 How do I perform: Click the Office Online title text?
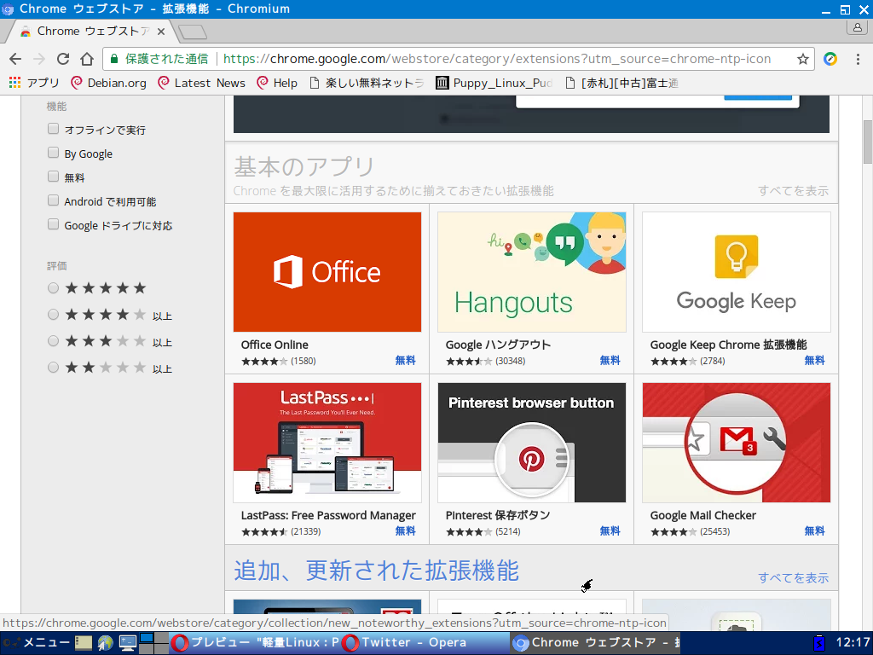275,345
